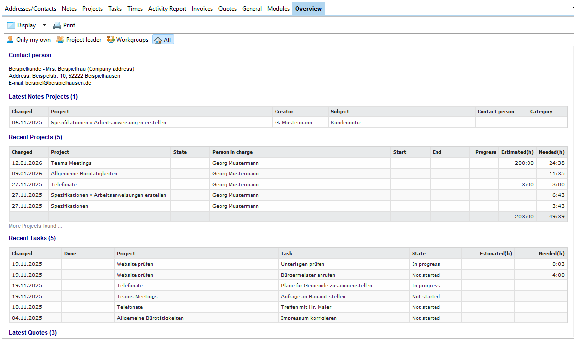Open the Display dropdown arrow
The height and width of the screenshot is (341, 574).
pos(44,25)
